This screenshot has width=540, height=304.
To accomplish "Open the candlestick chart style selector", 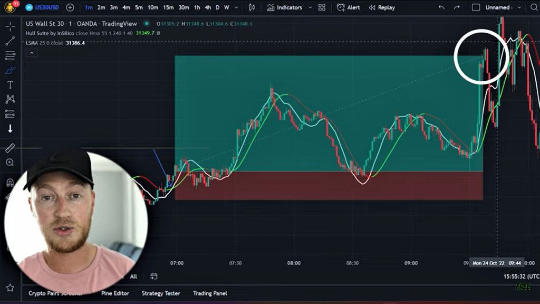I will (x=252, y=7).
